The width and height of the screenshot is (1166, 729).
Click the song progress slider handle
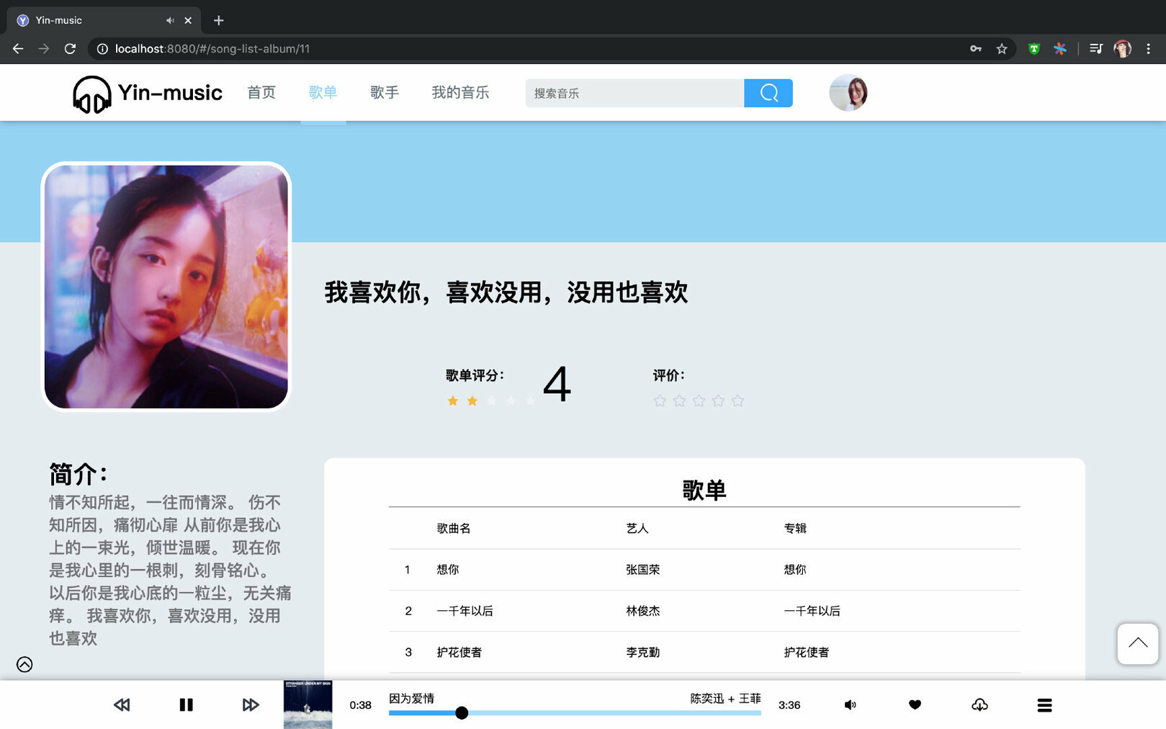point(462,712)
